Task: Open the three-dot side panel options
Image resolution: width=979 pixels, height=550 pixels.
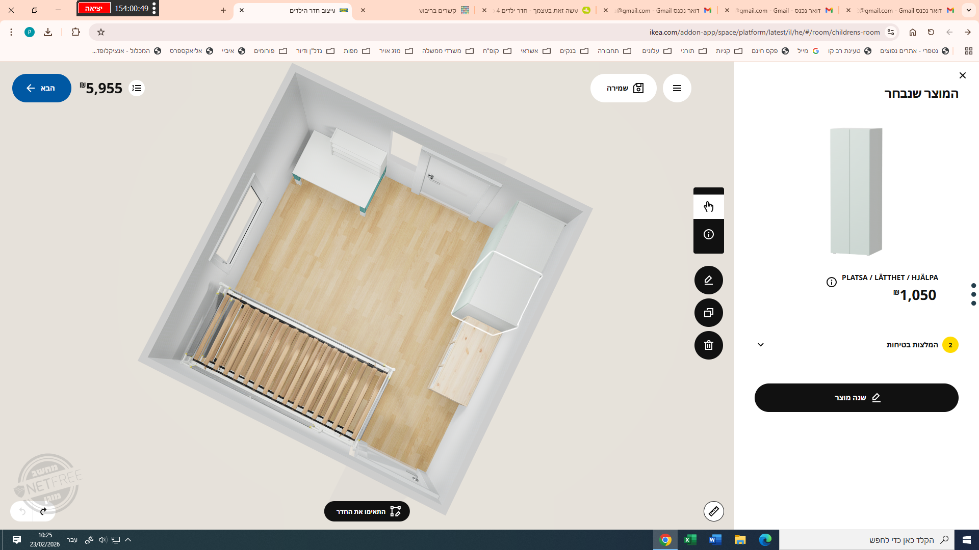Action: (x=973, y=294)
